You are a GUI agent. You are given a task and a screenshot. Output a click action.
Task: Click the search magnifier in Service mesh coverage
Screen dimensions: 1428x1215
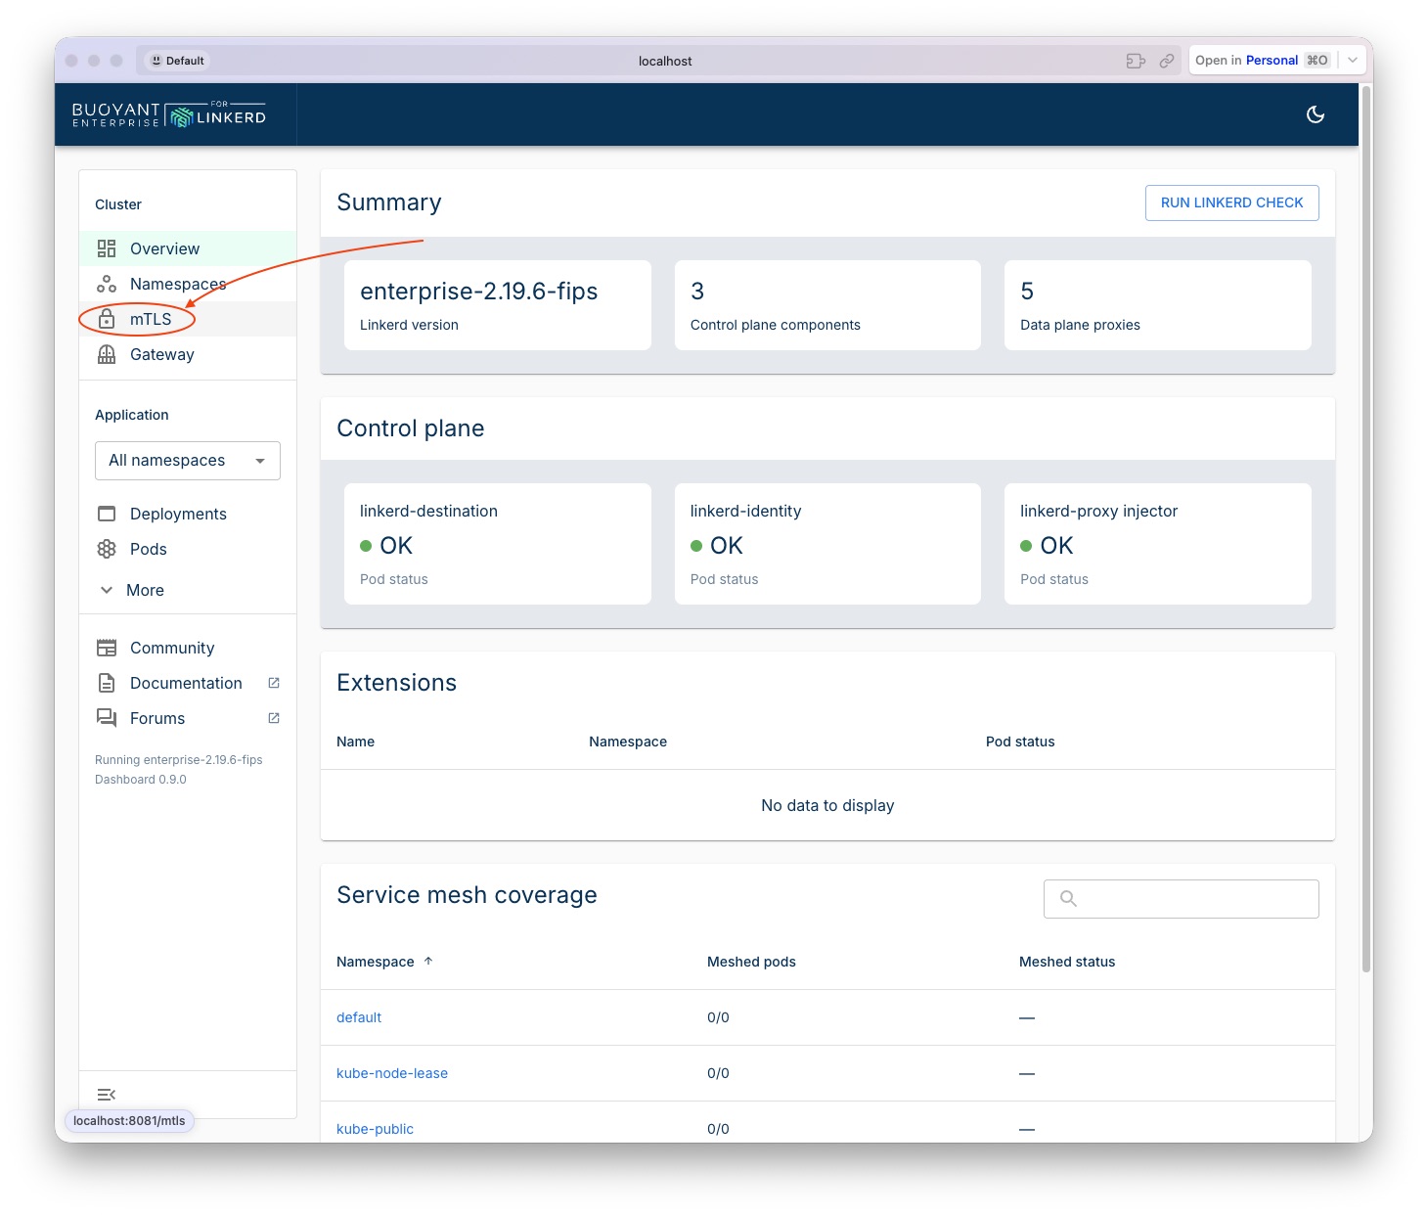click(1066, 898)
